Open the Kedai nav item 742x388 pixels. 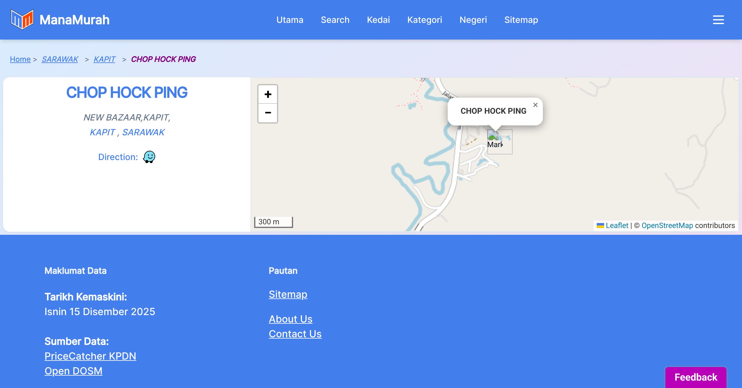[x=378, y=20]
